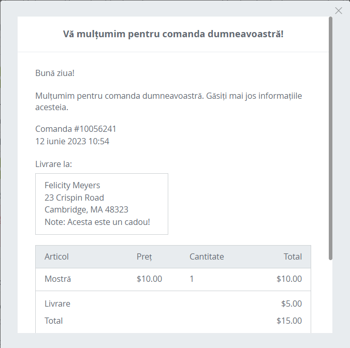Close the order confirmation dialog with the X
The image size is (350, 348).
pyautogui.click(x=339, y=11)
